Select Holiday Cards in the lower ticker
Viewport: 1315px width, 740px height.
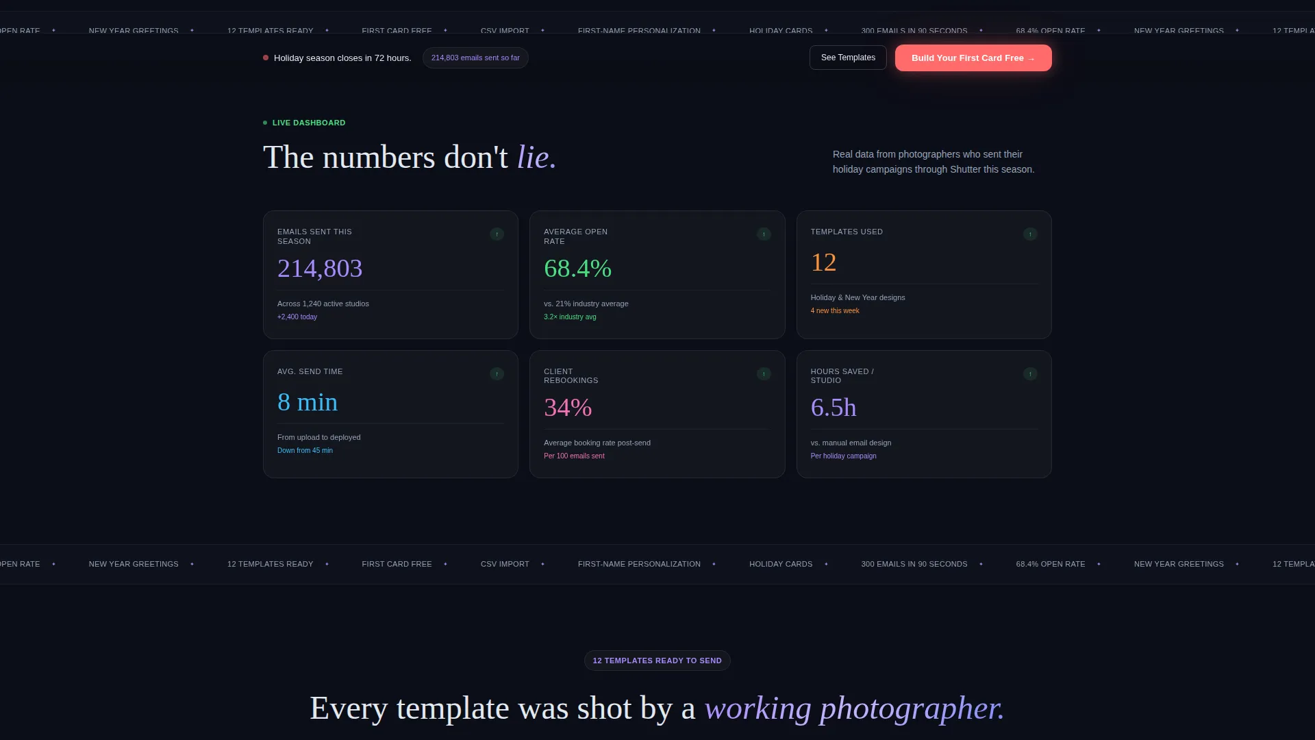pyautogui.click(x=781, y=564)
